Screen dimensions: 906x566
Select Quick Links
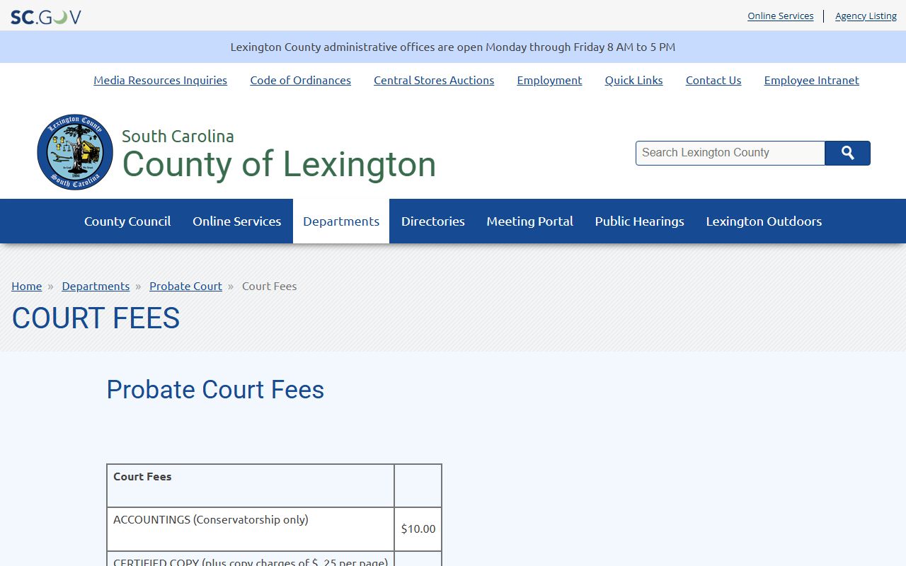point(634,80)
